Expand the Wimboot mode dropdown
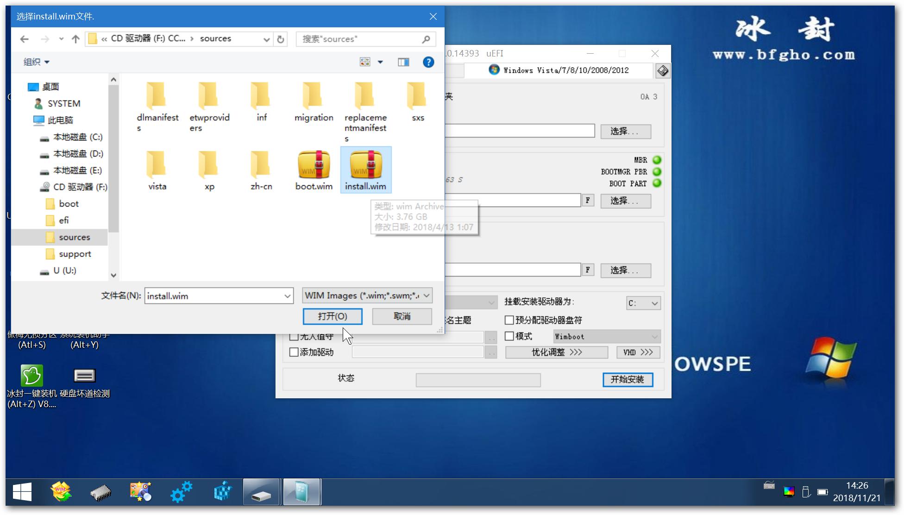Screen dimensions: 904x515 [654, 336]
